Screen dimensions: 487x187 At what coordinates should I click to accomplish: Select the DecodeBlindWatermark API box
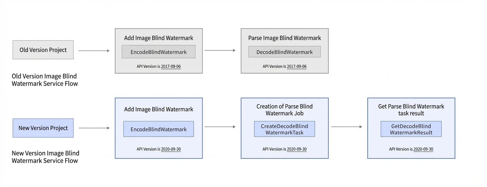(x=284, y=52)
